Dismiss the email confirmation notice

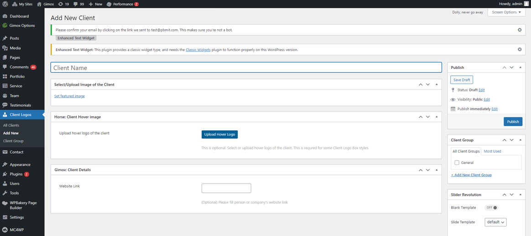[520, 30]
